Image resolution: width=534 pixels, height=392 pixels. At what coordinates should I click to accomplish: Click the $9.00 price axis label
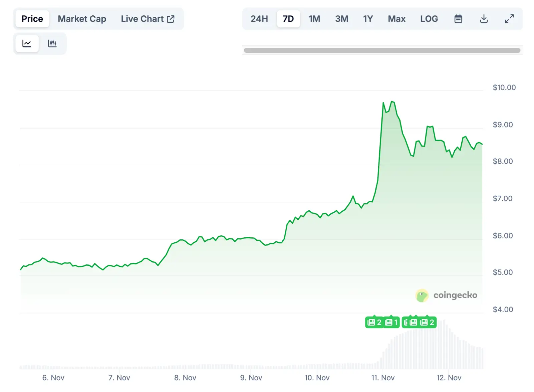503,125
